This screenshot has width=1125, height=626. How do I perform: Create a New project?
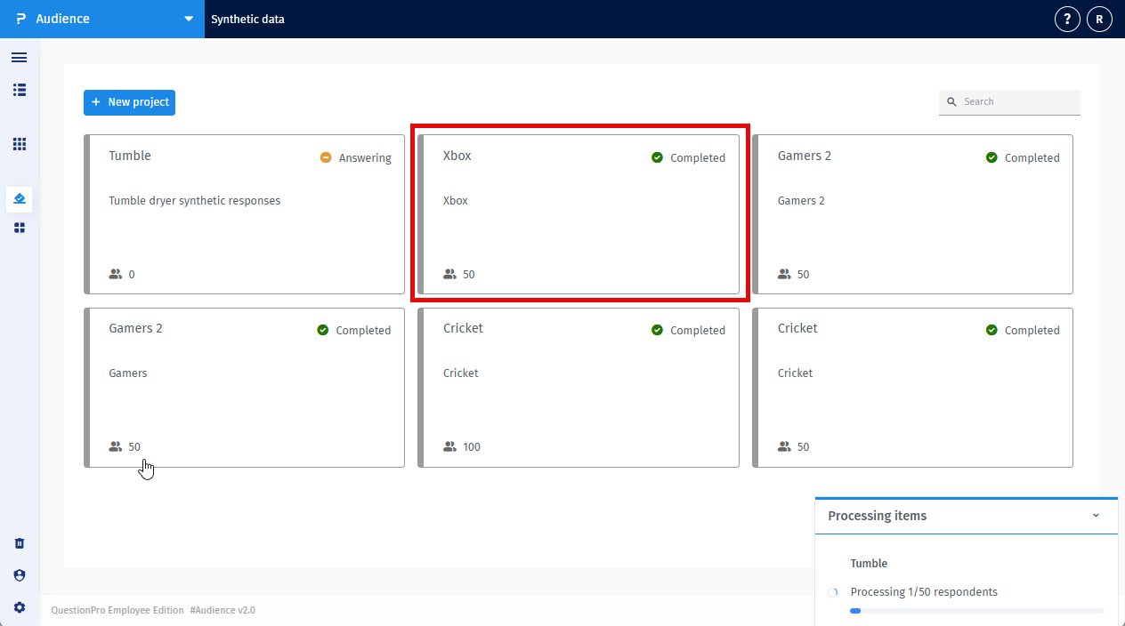tap(129, 102)
